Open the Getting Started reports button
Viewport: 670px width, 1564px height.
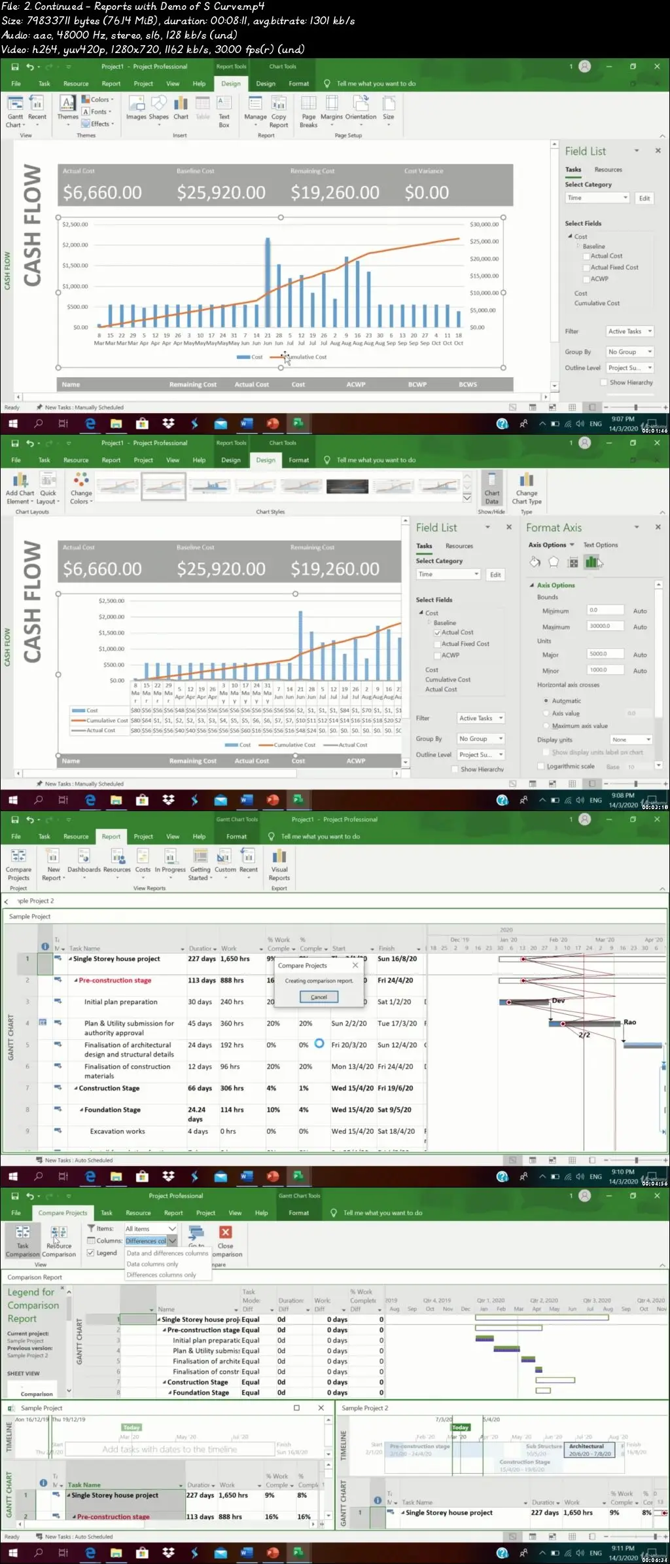click(200, 864)
